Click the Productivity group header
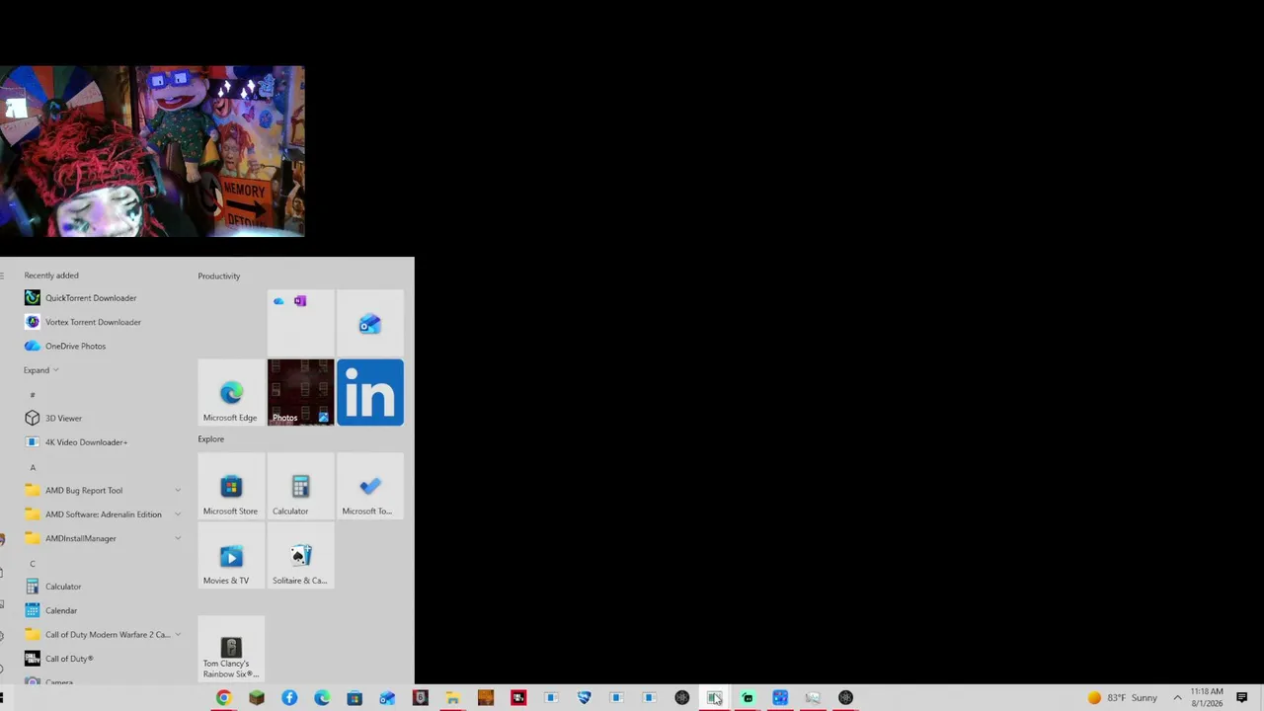1264x711 pixels. [x=219, y=276]
